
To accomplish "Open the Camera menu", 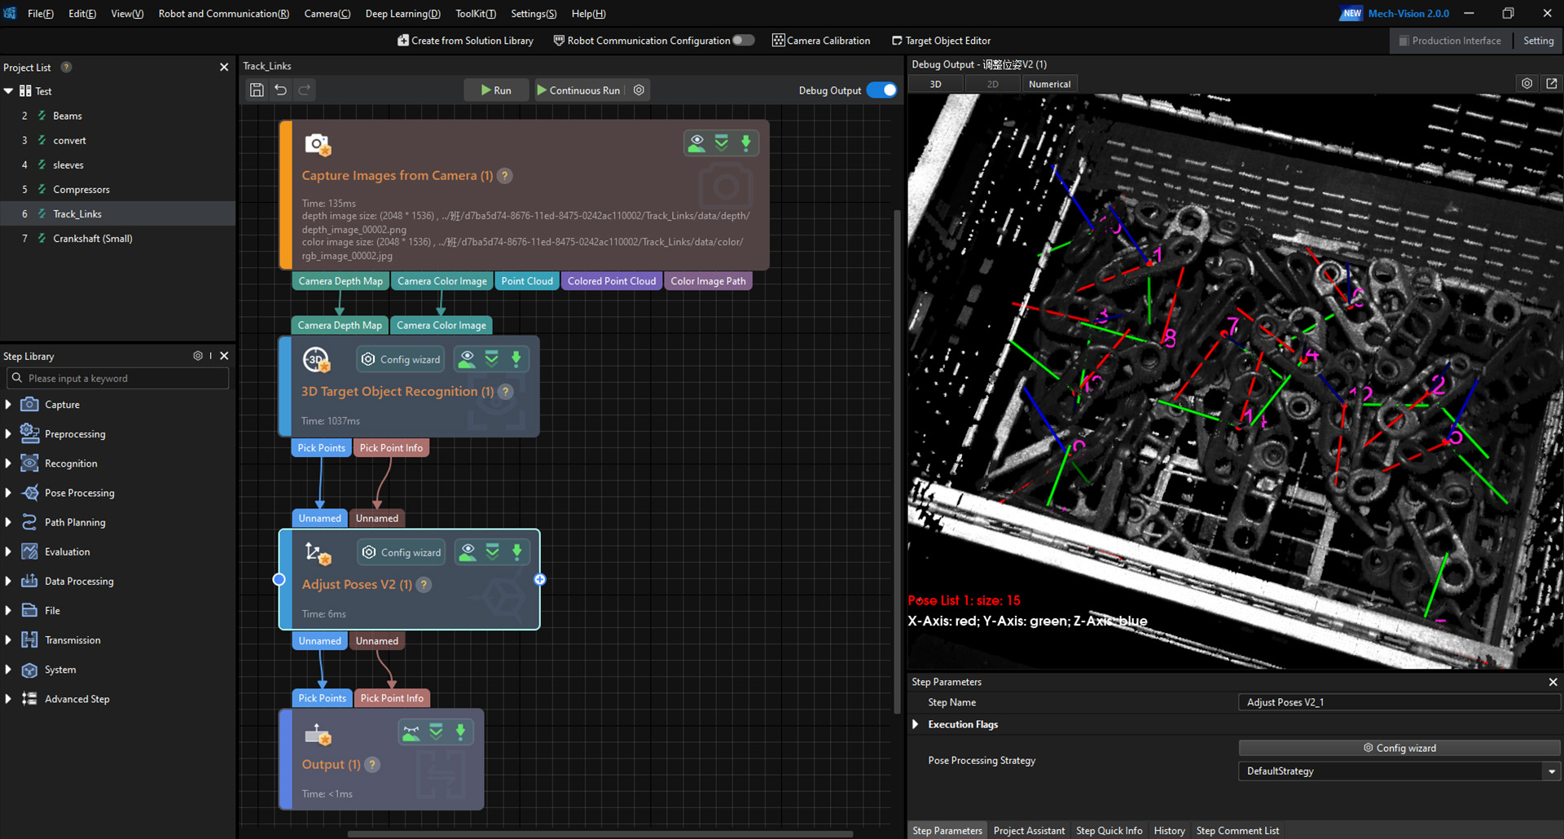I will [327, 13].
